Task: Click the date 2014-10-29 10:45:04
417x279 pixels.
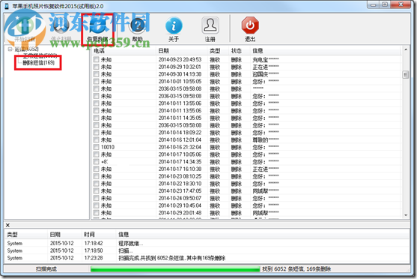Action: coord(180,205)
